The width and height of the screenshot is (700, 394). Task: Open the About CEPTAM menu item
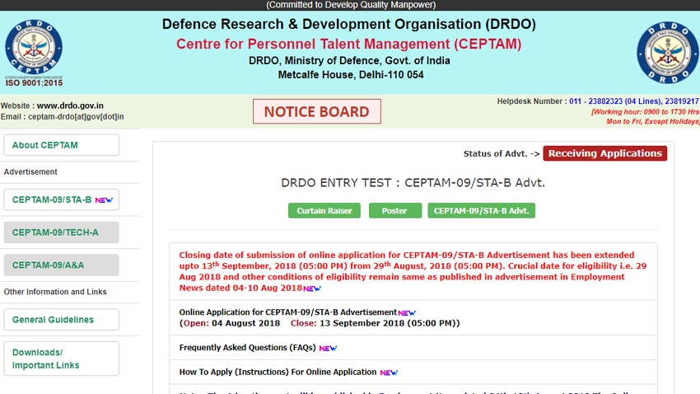tap(62, 145)
